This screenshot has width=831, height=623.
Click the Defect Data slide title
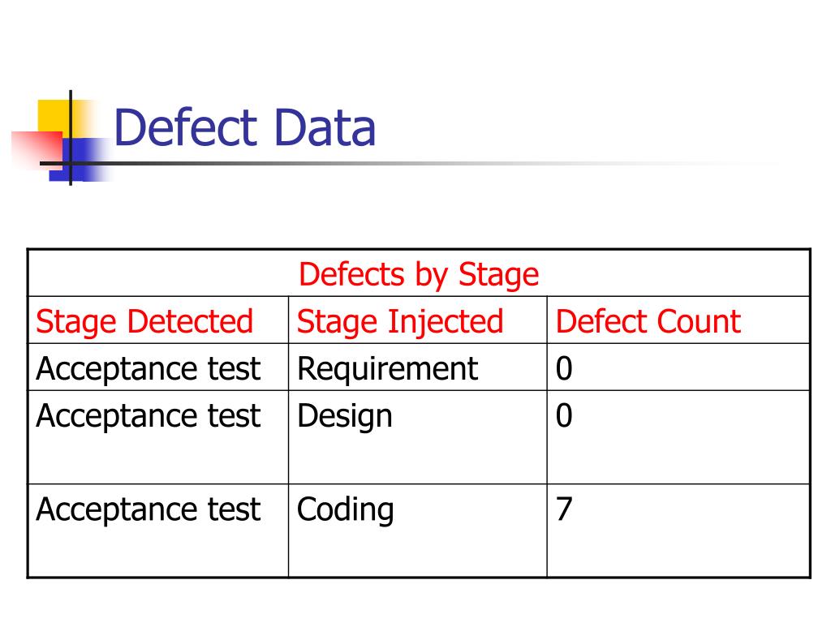[x=245, y=127]
